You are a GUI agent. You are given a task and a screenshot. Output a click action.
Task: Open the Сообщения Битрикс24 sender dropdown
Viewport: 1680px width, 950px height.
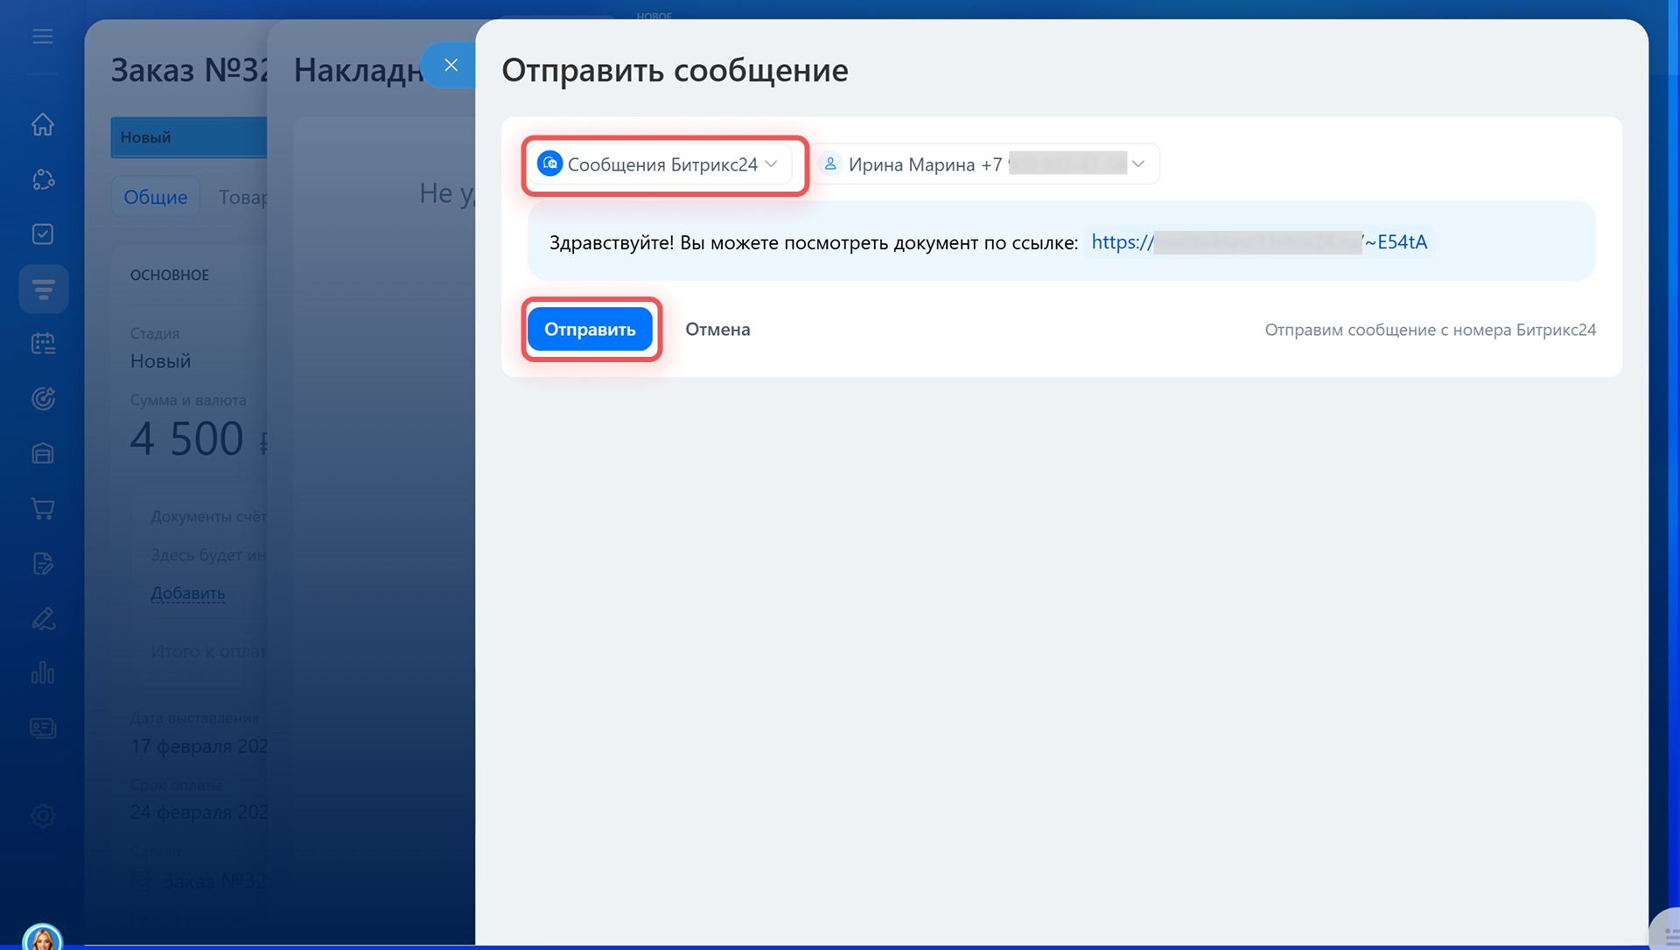coord(660,164)
